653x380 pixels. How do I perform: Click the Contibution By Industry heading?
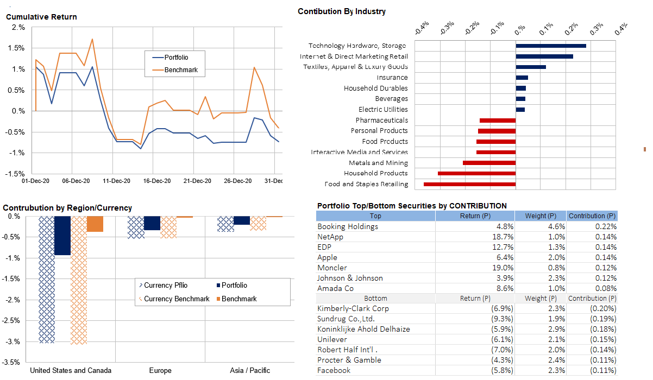342,11
